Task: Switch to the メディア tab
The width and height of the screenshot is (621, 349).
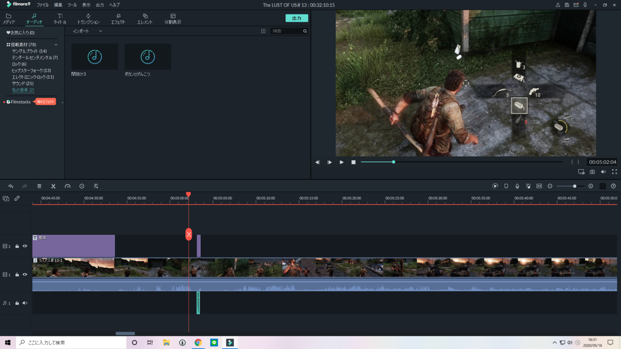Action: pyautogui.click(x=8, y=19)
